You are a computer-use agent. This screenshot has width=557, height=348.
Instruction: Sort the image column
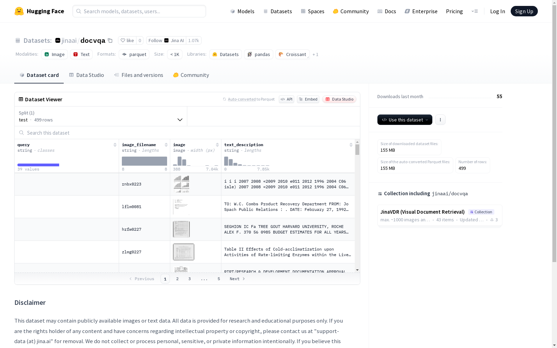pyautogui.click(x=217, y=145)
